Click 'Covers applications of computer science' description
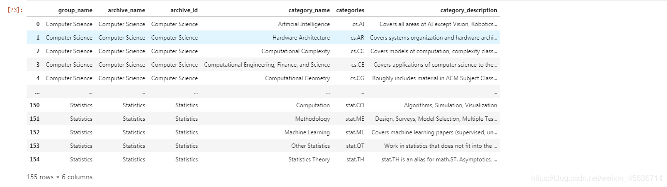This screenshot has width=667, height=187. click(435, 65)
